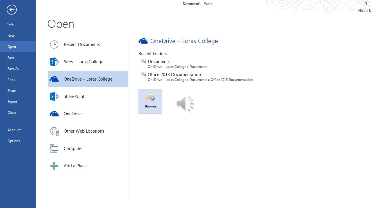Select Add a Place label
This screenshot has height=208, width=371.
click(75, 166)
